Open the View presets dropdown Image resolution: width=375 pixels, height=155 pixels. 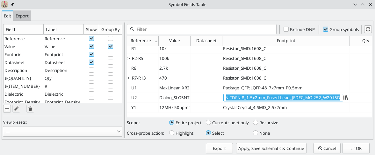(x=62, y=131)
